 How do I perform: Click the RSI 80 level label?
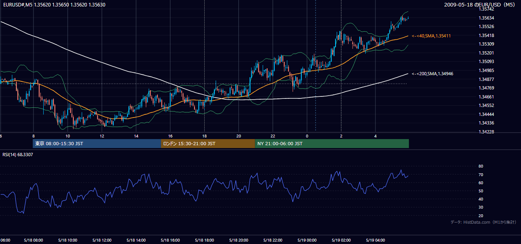point(481,166)
